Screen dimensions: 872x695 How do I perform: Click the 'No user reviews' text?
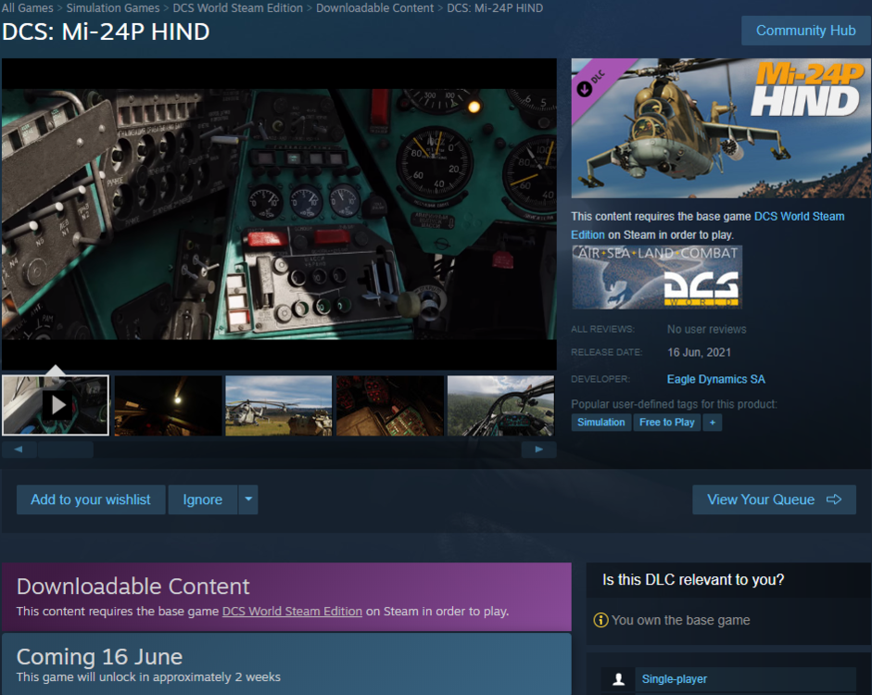pos(707,329)
